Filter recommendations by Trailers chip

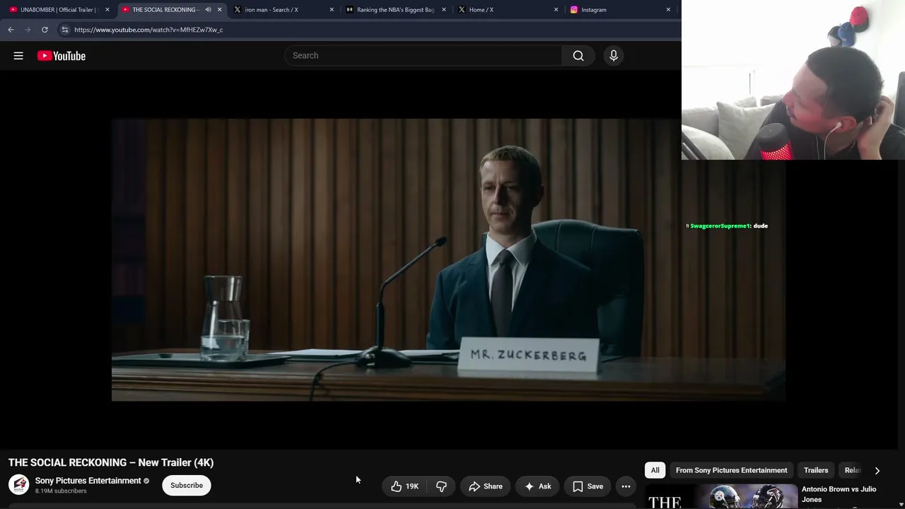click(816, 470)
